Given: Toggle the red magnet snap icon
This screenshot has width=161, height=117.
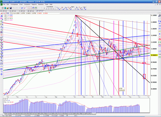Looking at the screenshot, I should pyautogui.click(x=159, y=39).
